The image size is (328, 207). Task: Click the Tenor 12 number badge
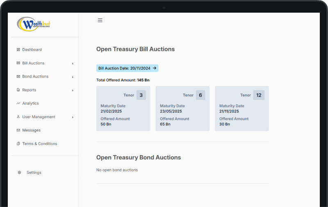259,95
